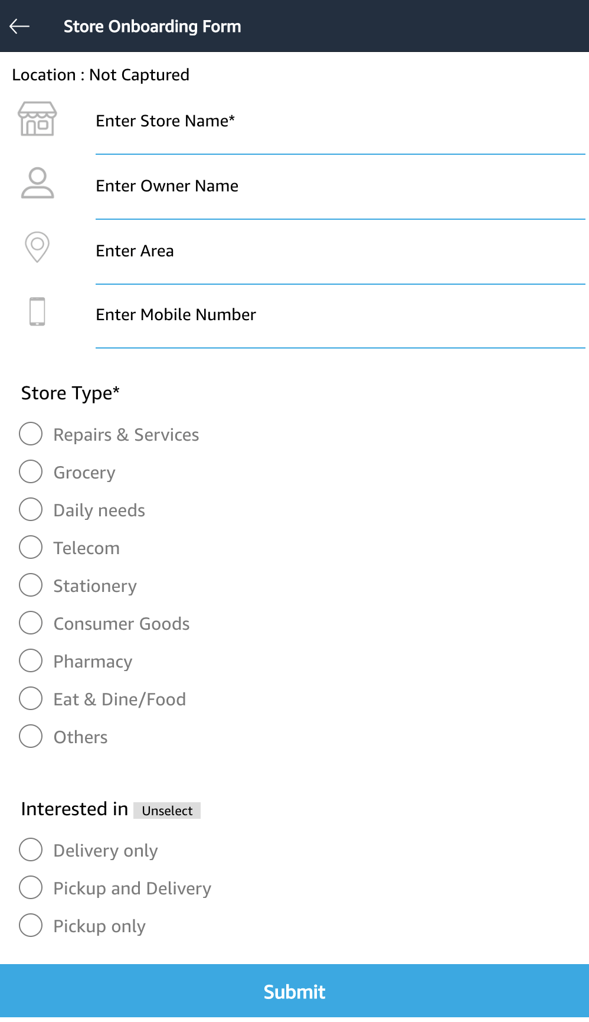Choose the Grocery radio option
Image resolution: width=589 pixels, height=1022 pixels.
click(x=31, y=472)
